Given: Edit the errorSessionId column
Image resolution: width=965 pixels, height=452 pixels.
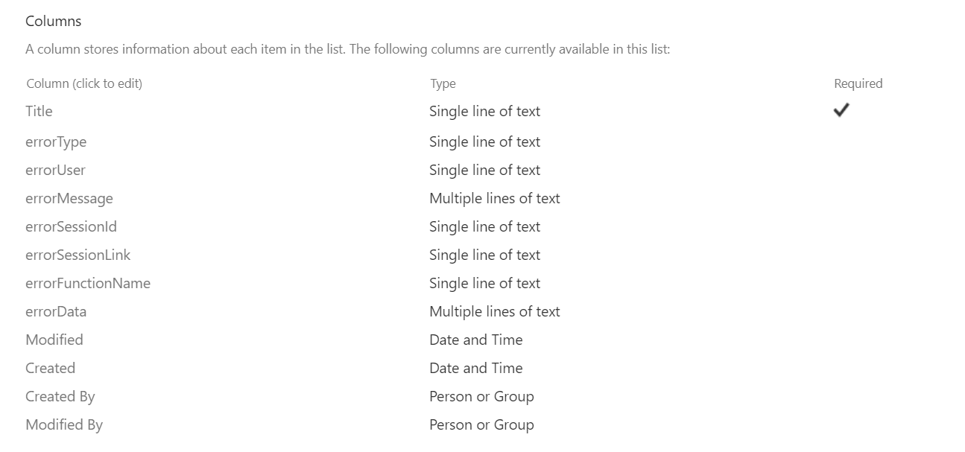Looking at the screenshot, I should pyautogui.click(x=71, y=226).
